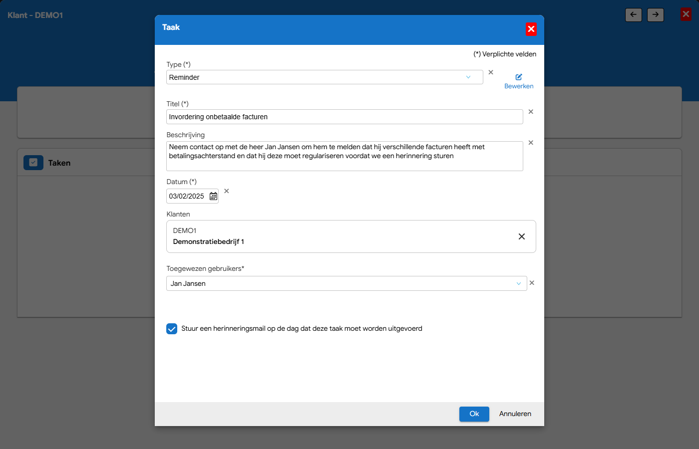Click the Jan Jansen assigned user value

(188, 283)
